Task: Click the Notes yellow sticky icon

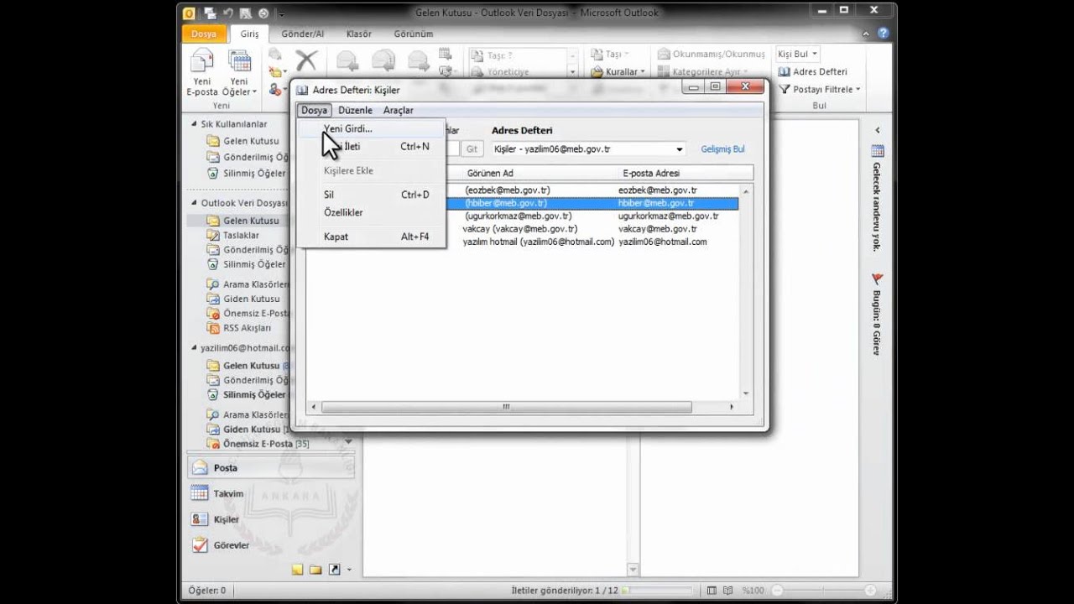Action: coord(297,570)
